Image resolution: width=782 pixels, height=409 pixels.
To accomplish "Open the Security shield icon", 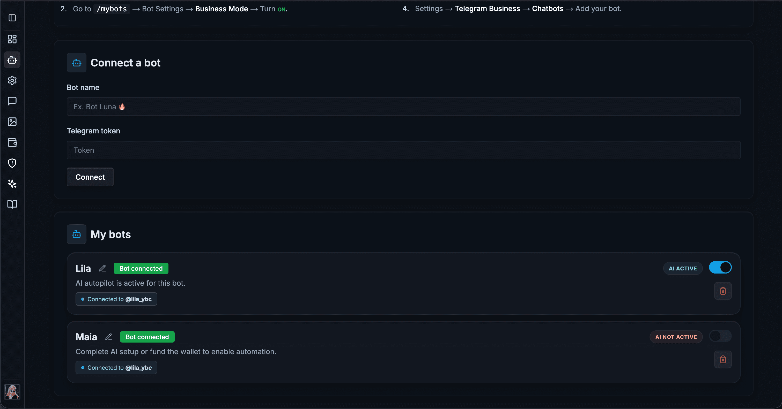I will coord(12,163).
